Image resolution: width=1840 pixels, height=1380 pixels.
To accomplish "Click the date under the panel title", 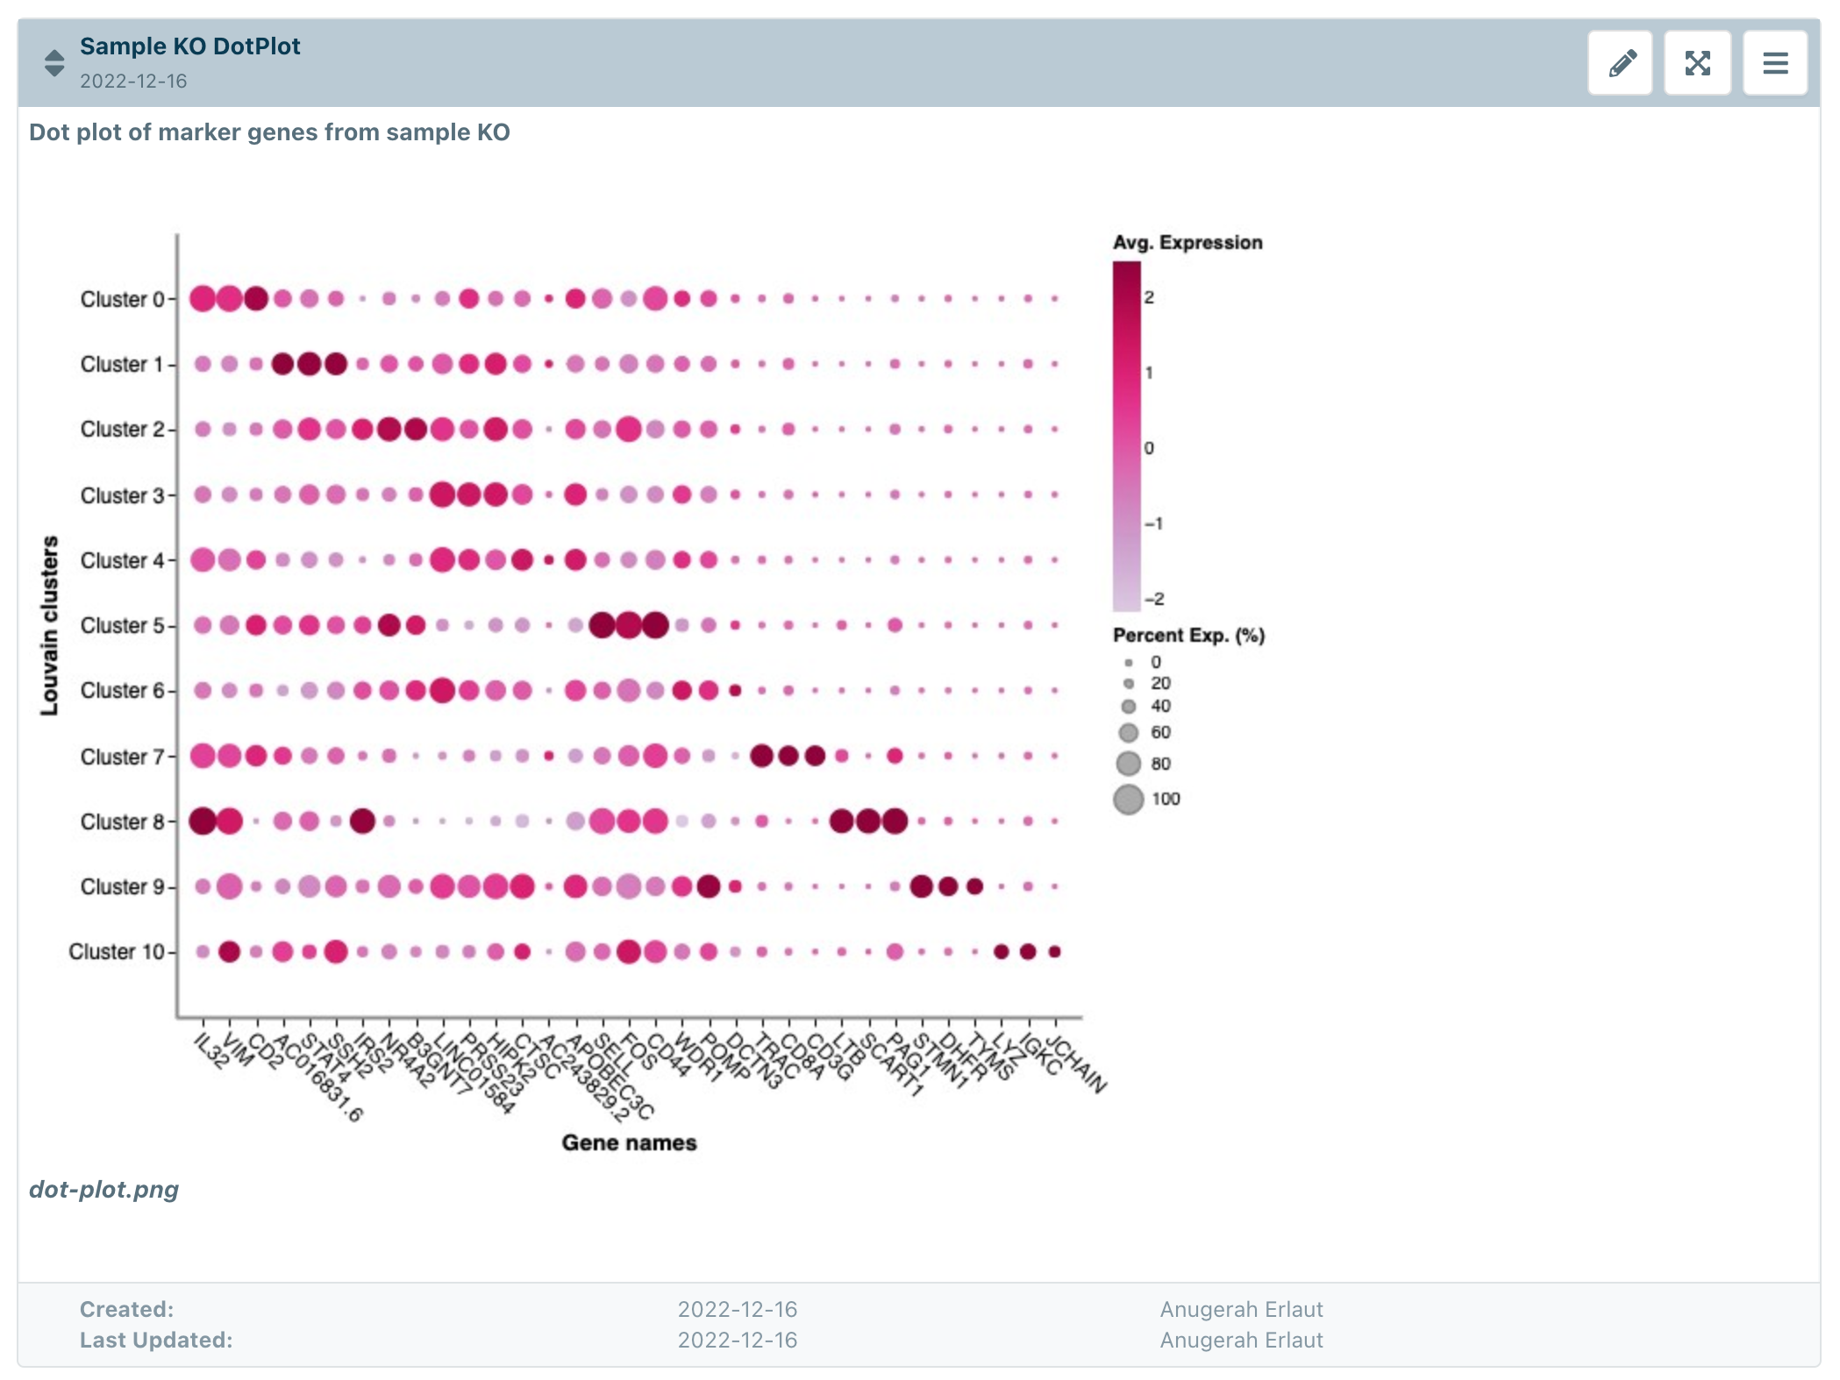I will click(133, 81).
